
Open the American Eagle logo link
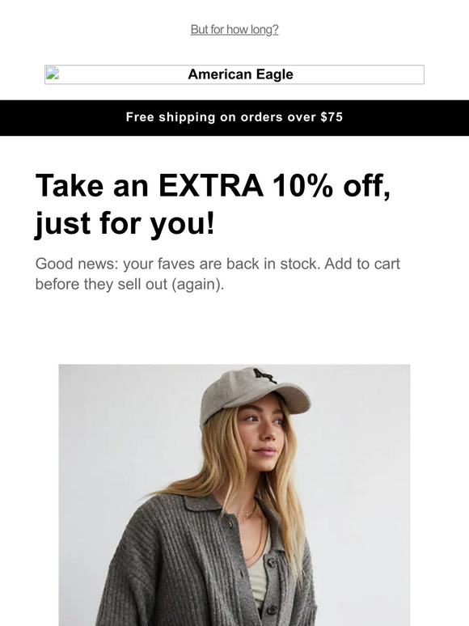(x=234, y=74)
